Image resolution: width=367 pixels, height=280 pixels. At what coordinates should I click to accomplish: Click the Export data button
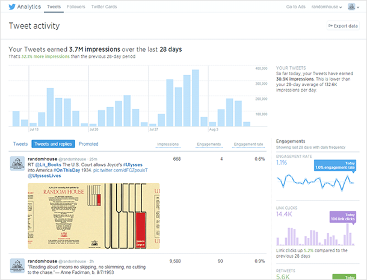[x=343, y=26]
